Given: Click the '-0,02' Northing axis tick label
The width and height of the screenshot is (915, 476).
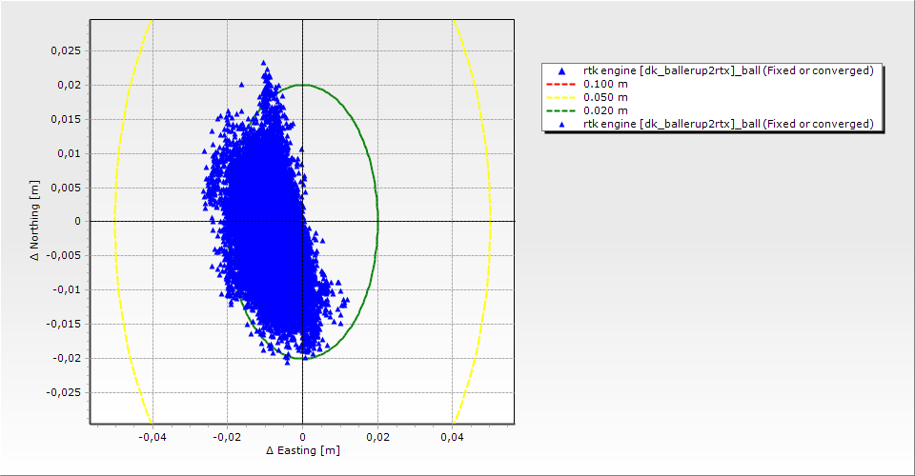Looking at the screenshot, I should click(68, 358).
